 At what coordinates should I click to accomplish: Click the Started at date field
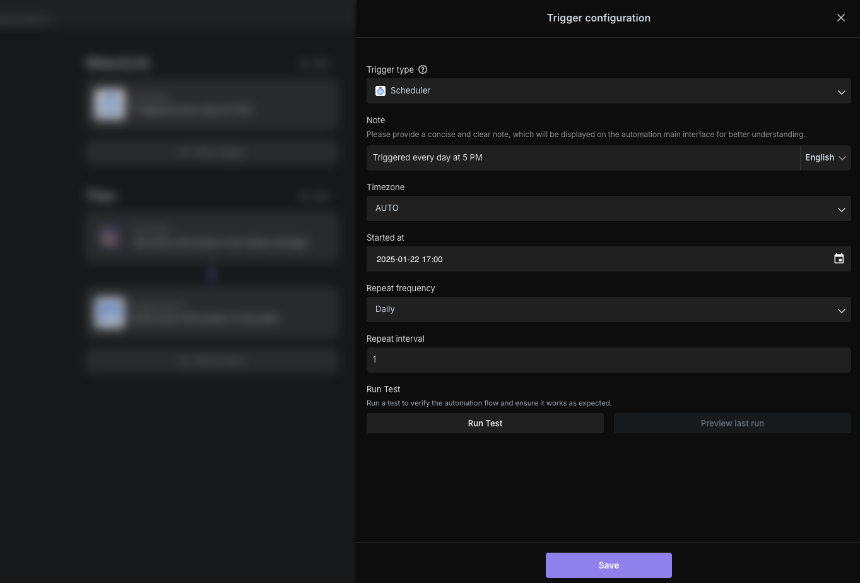(x=608, y=259)
